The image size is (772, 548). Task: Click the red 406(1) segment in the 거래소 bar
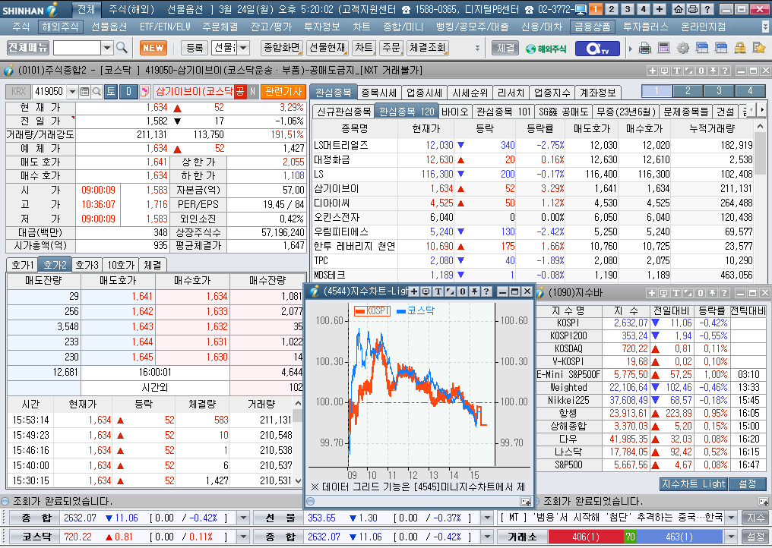586,537
